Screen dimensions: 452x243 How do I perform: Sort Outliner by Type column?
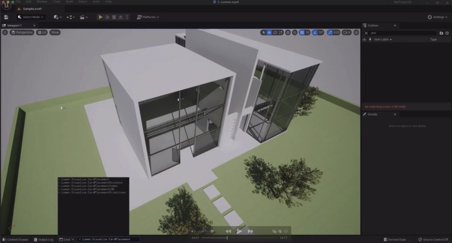click(433, 40)
